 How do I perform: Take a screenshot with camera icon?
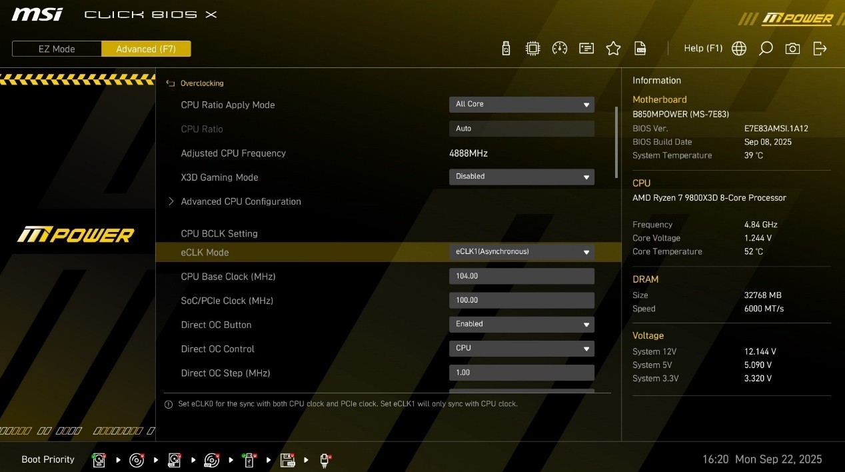coord(792,49)
